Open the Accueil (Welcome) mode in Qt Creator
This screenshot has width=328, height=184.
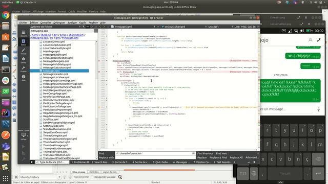pos(24,33)
